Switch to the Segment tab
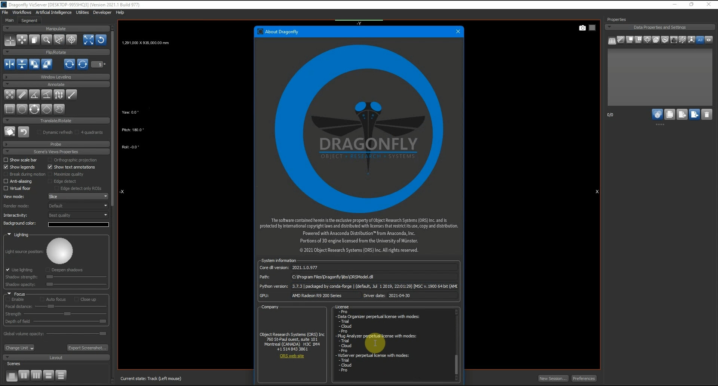 (x=29, y=21)
